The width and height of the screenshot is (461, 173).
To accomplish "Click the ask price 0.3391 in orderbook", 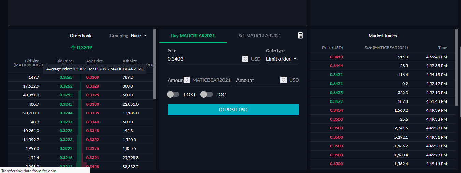I will (x=92, y=158).
